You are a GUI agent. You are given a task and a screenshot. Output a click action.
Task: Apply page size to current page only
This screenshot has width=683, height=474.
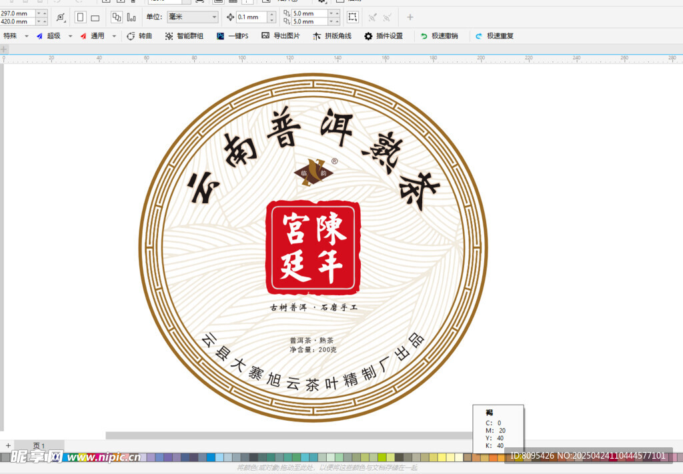tap(131, 17)
